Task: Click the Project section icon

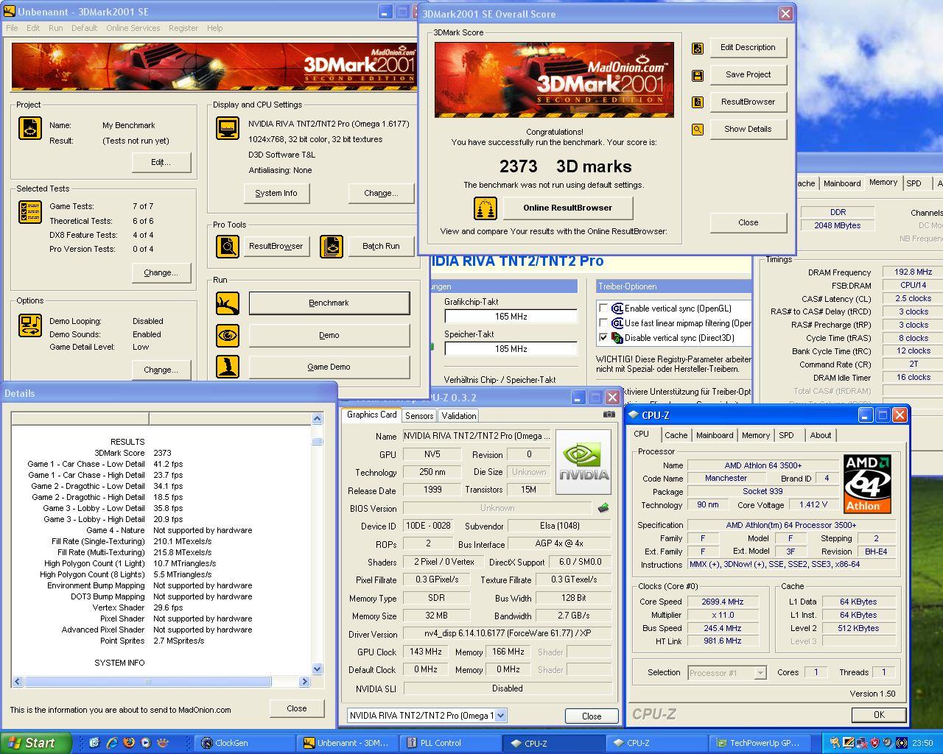Action: point(30,128)
